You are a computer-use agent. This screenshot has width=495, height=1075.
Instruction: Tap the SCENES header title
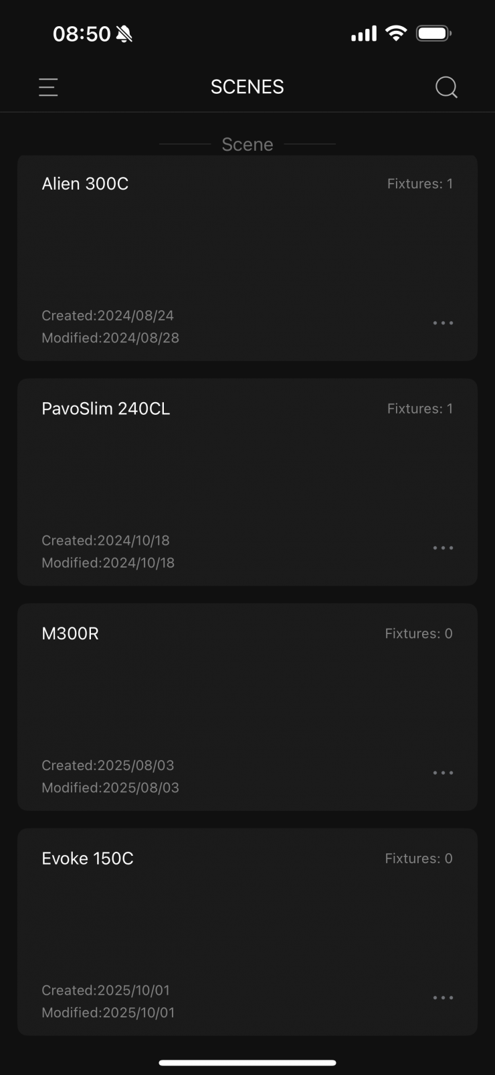(247, 87)
